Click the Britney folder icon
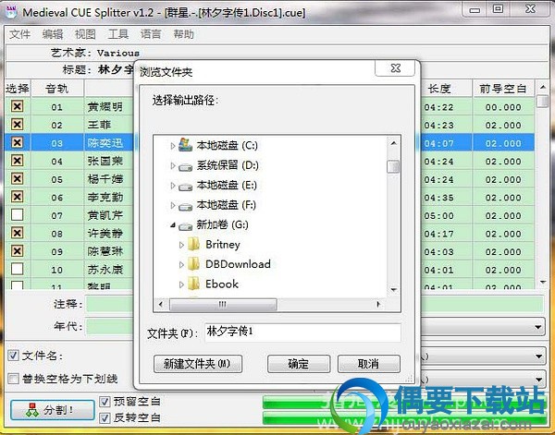The width and height of the screenshot is (555, 435). point(193,244)
